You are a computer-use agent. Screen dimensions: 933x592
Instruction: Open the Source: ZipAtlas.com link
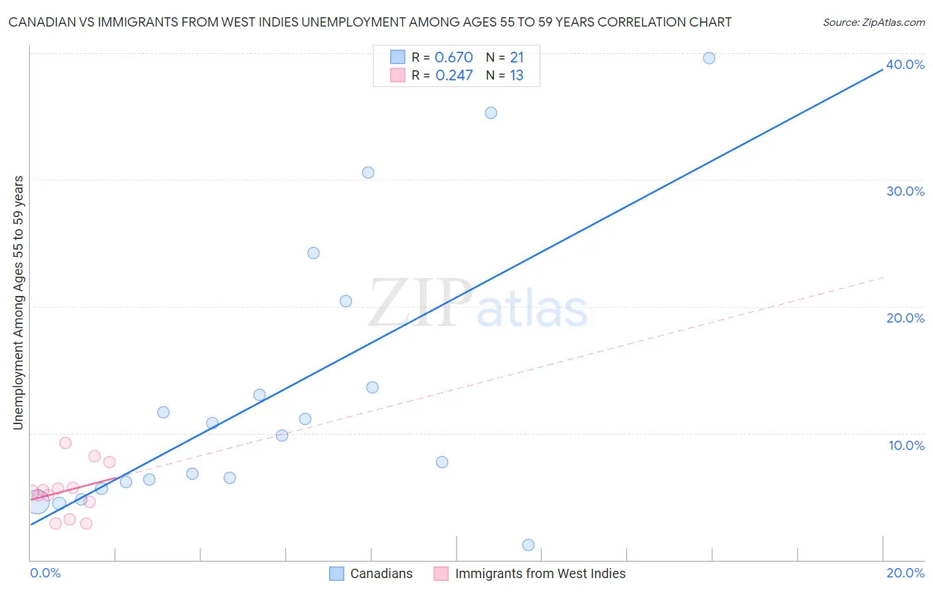[x=873, y=23]
